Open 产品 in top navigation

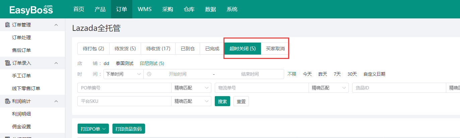(x=100, y=9)
